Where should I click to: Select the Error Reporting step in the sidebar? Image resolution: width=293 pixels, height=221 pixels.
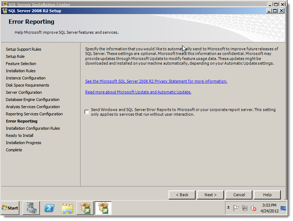tap(22, 121)
